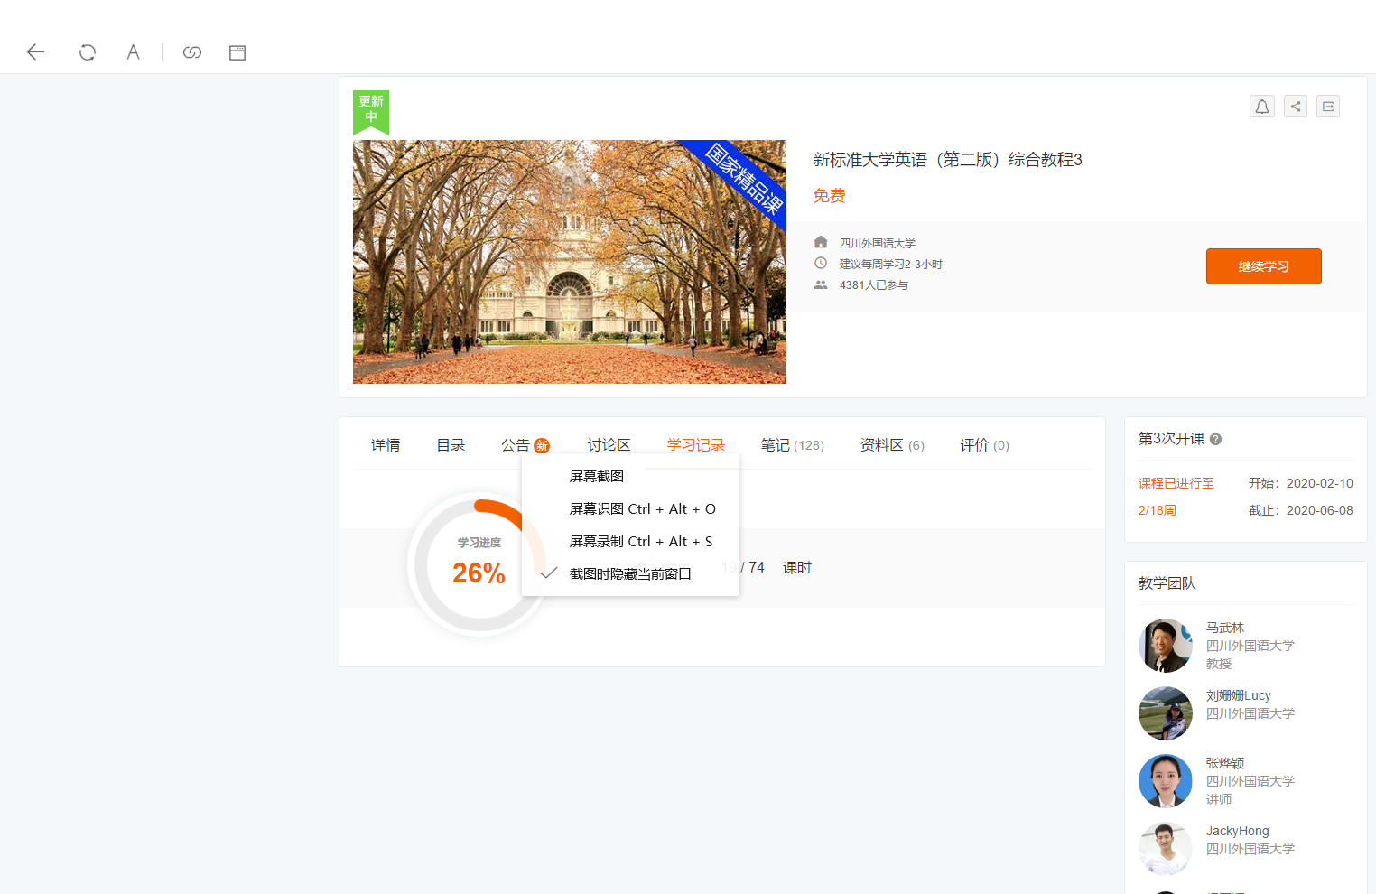Click the end date 2020-06-08

[1320, 511]
